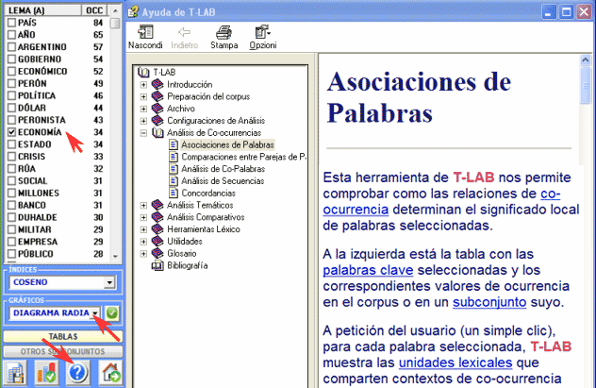Expand the Preparación del corpus node

pyautogui.click(x=143, y=96)
